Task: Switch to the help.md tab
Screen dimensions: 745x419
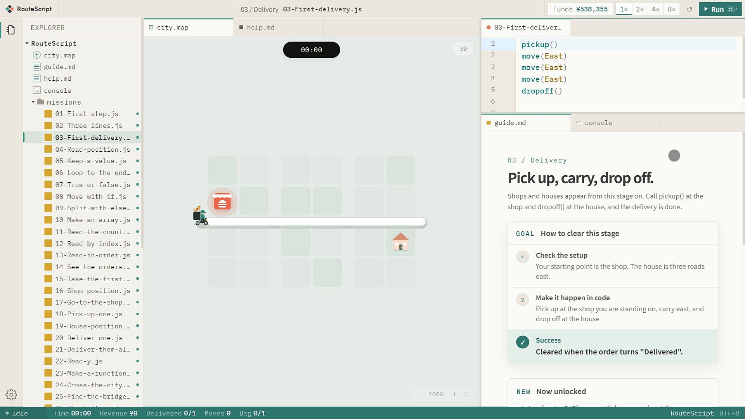Action: (279, 28)
